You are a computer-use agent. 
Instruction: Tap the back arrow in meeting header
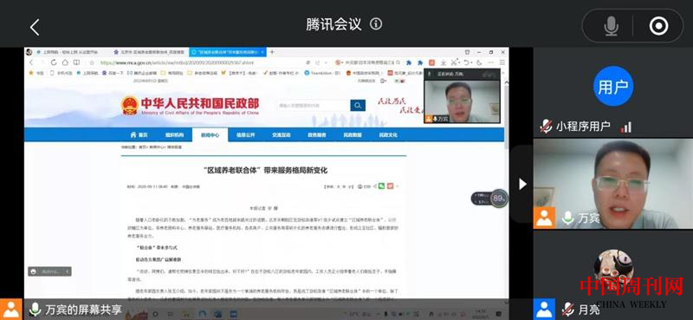35,28
